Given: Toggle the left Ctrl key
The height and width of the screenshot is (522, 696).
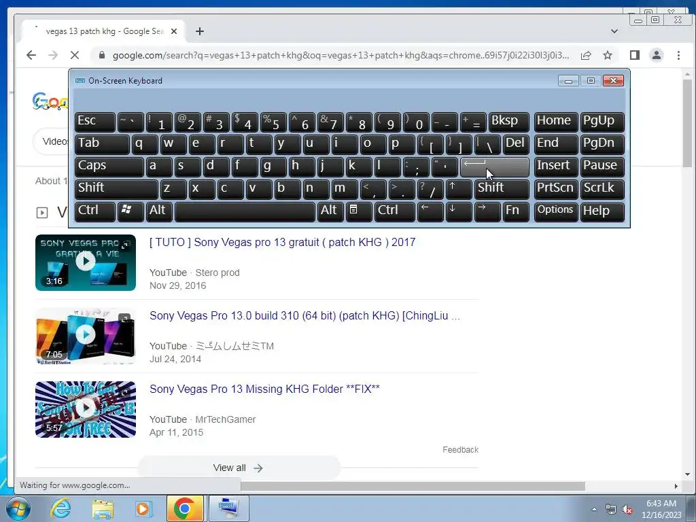Looking at the screenshot, I should pyautogui.click(x=95, y=211).
